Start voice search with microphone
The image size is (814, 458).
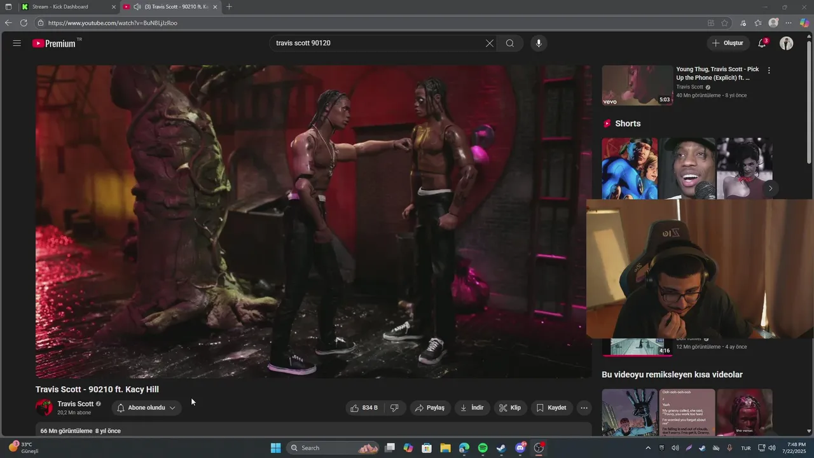(539, 43)
